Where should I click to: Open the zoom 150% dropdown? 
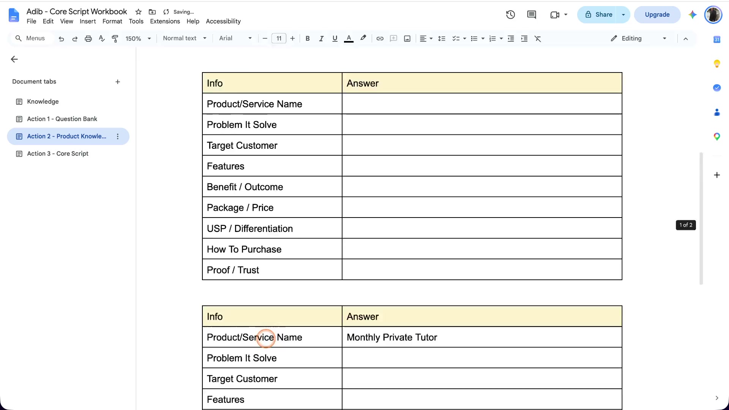[138, 38]
